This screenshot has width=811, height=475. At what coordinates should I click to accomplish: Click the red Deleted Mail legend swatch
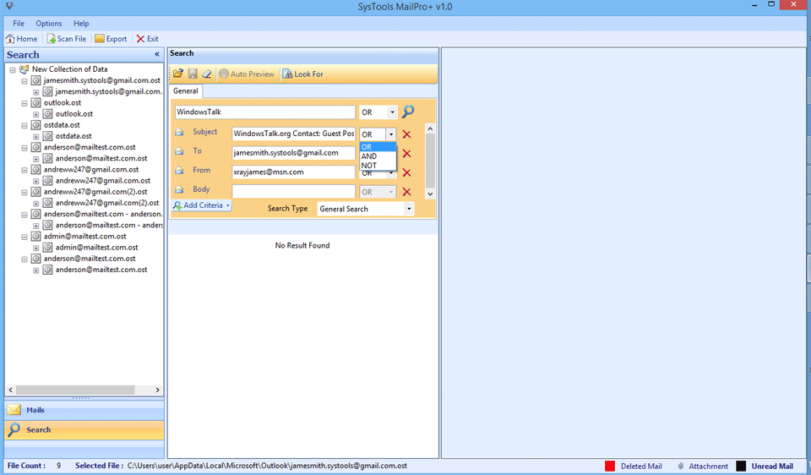(x=610, y=467)
